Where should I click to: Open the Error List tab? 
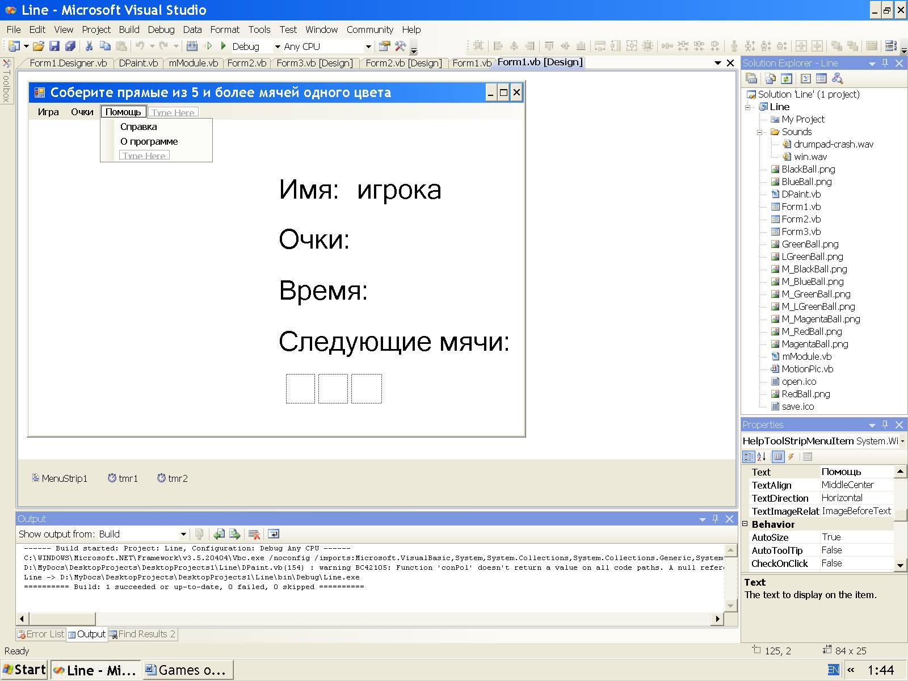pos(41,634)
